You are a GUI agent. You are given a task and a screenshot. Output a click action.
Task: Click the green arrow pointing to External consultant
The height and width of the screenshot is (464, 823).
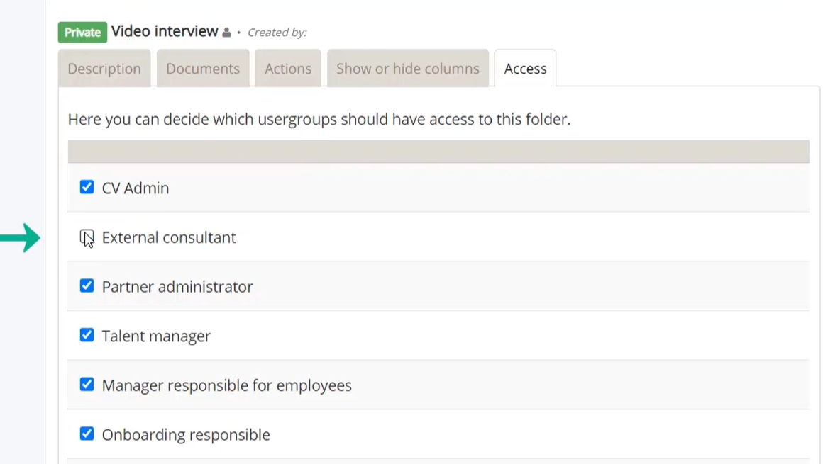pyautogui.click(x=20, y=238)
